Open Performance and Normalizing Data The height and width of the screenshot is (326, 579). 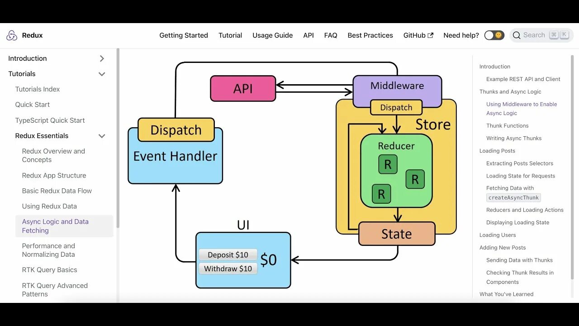click(x=48, y=250)
